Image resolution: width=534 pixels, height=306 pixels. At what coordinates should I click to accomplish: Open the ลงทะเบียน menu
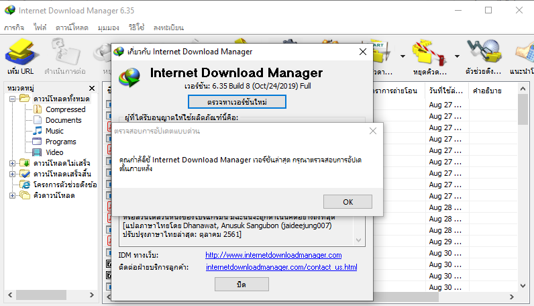pyautogui.click(x=168, y=28)
